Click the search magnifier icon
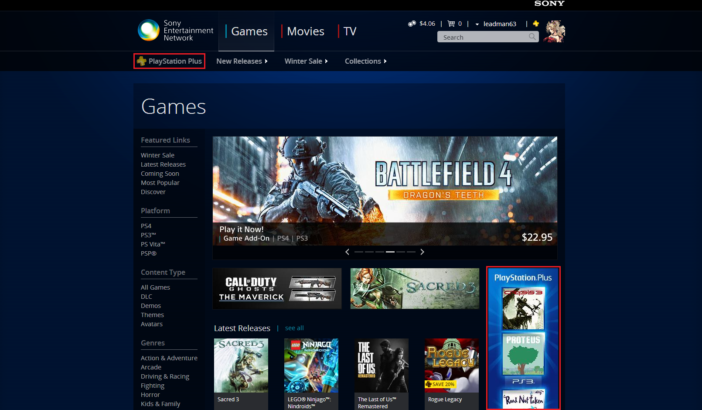This screenshot has height=410, width=702. 532,37
